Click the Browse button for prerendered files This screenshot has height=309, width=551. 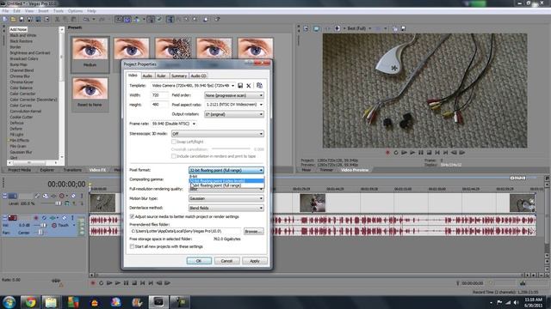pyautogui.click(x=253, y=231)
